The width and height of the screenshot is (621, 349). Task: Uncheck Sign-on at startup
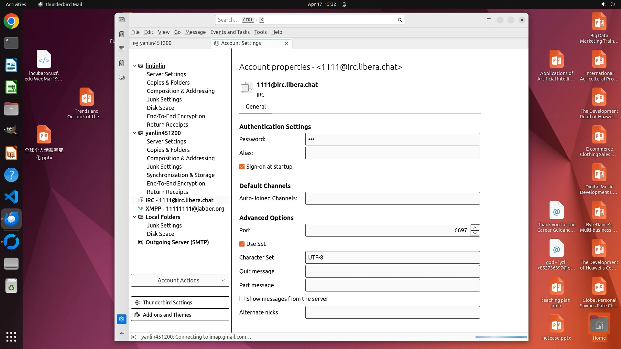[x=242, y=167]
